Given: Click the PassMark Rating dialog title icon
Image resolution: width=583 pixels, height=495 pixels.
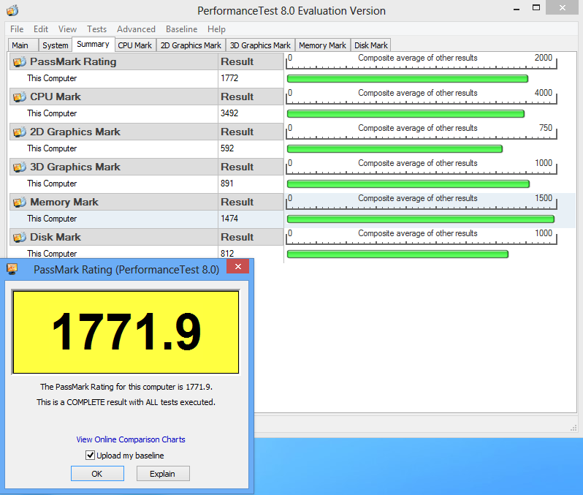Looking at the screenshot, I should [12, 269].
